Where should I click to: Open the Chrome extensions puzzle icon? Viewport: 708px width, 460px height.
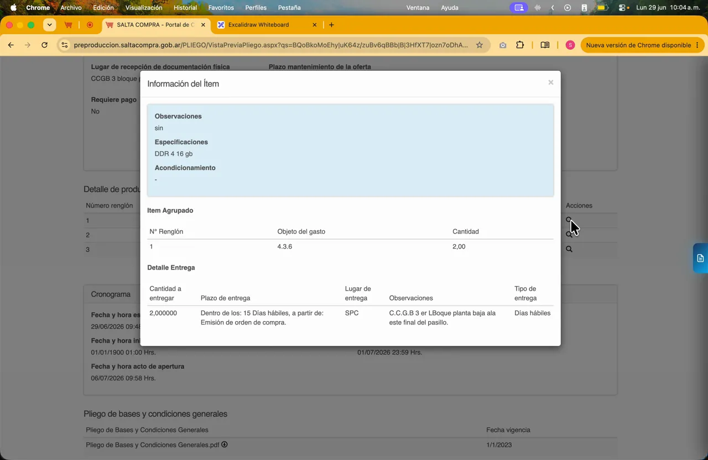[520, 45]
